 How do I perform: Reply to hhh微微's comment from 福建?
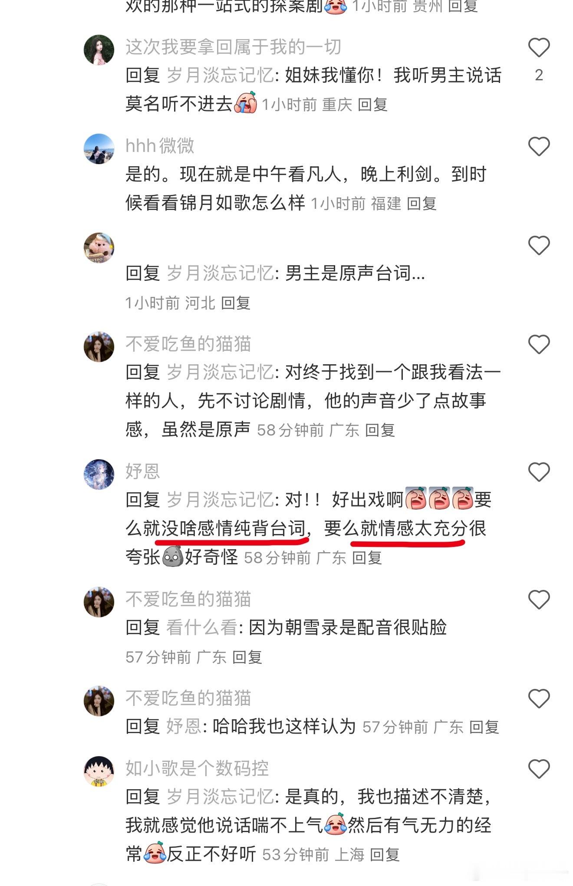422,203
